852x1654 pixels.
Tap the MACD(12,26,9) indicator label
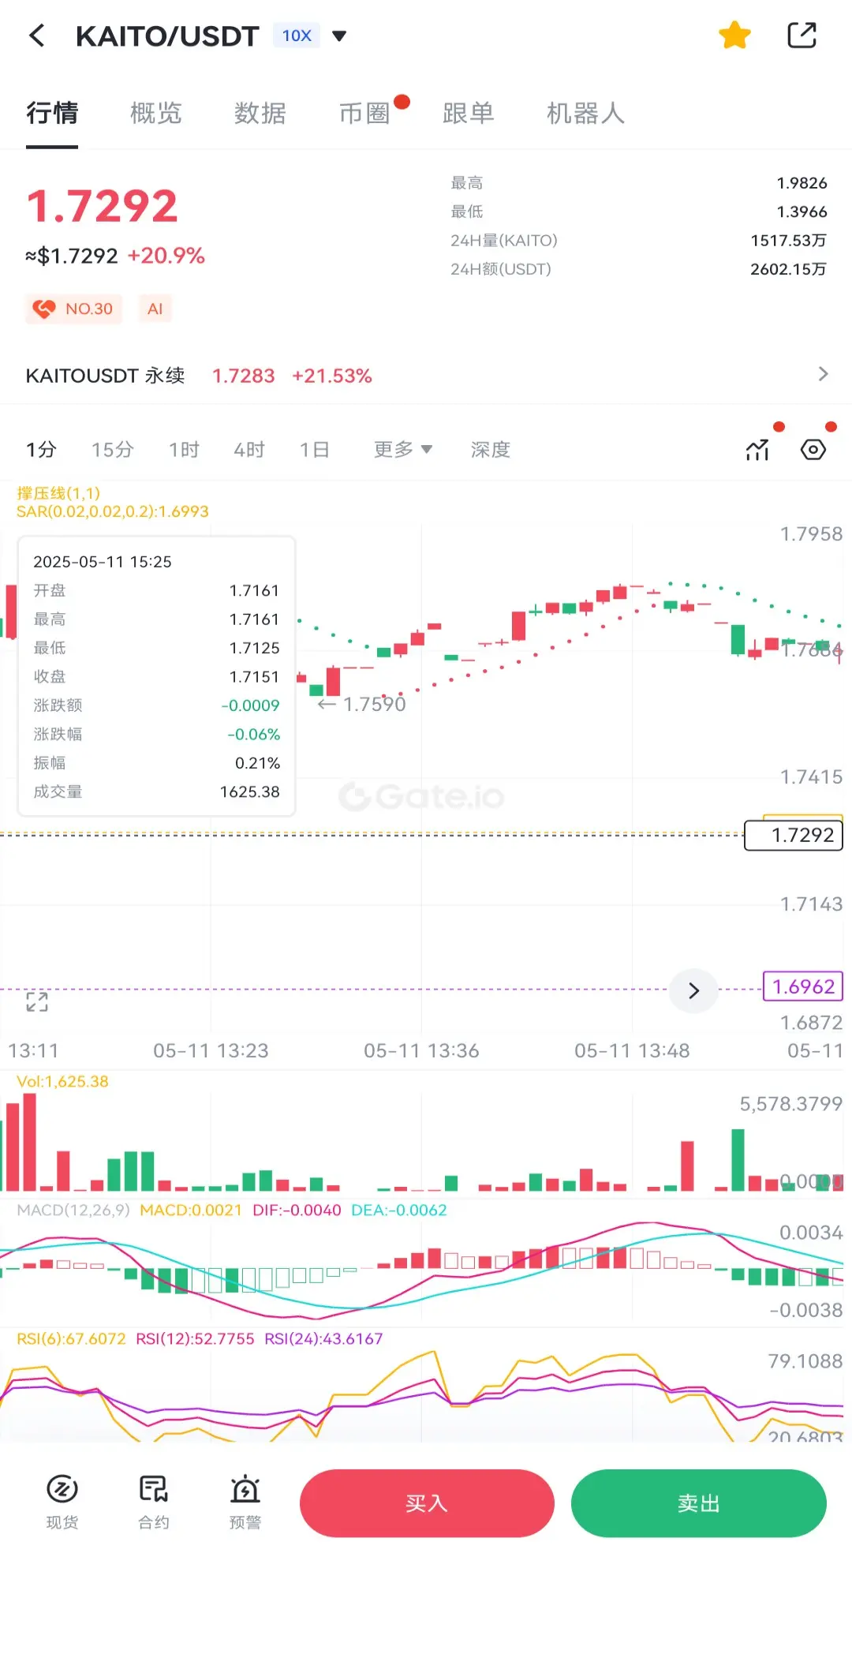pos(73,1210)
